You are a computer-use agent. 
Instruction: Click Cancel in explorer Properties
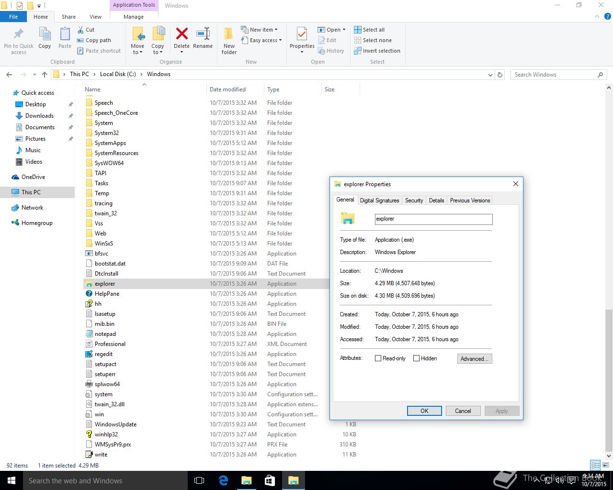463,411
